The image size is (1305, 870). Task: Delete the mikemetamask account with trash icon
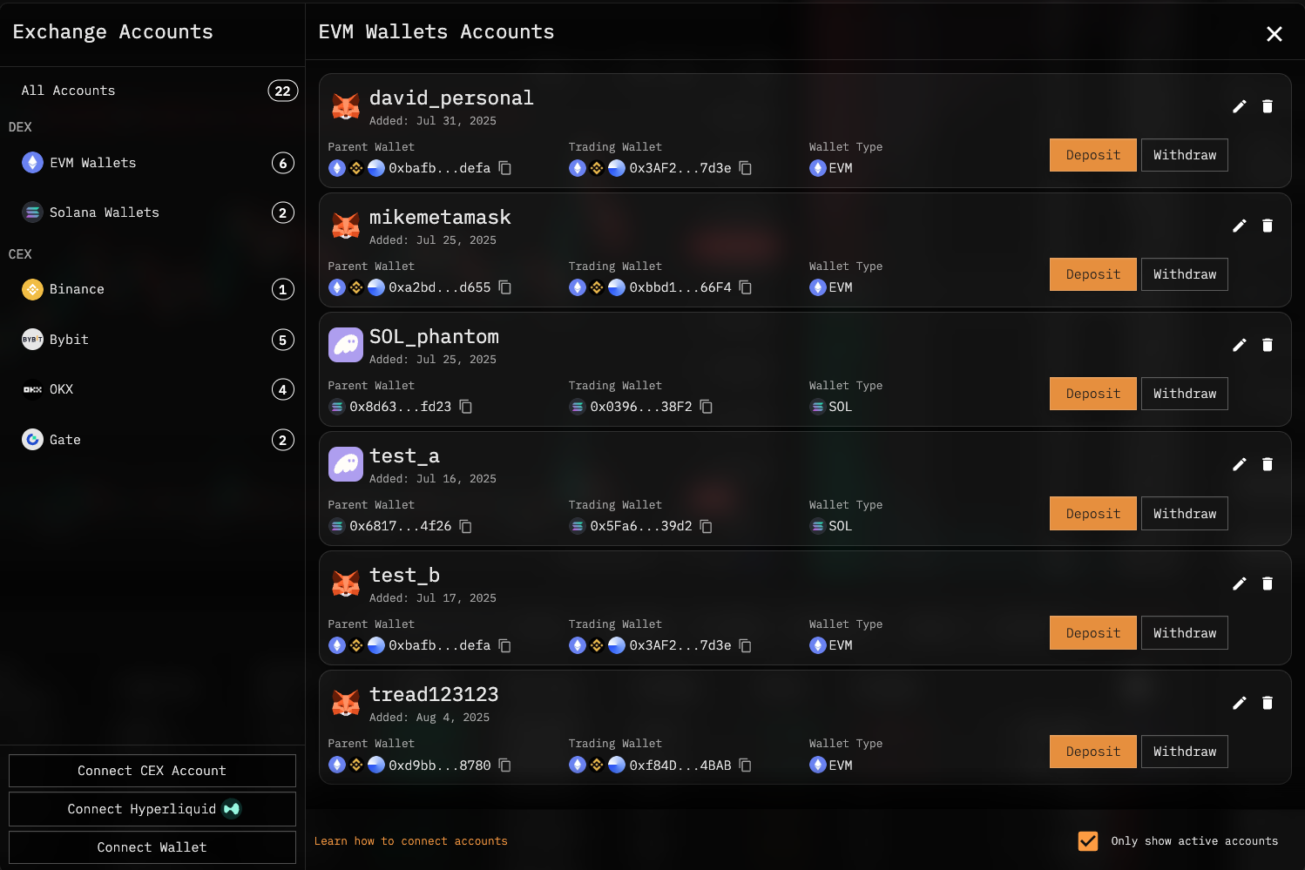[1268, 226]
